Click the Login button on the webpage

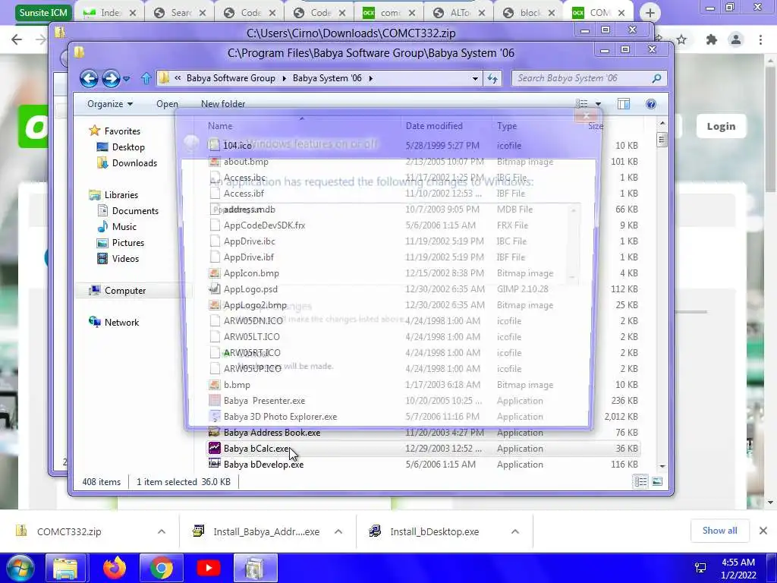point(721,126)
